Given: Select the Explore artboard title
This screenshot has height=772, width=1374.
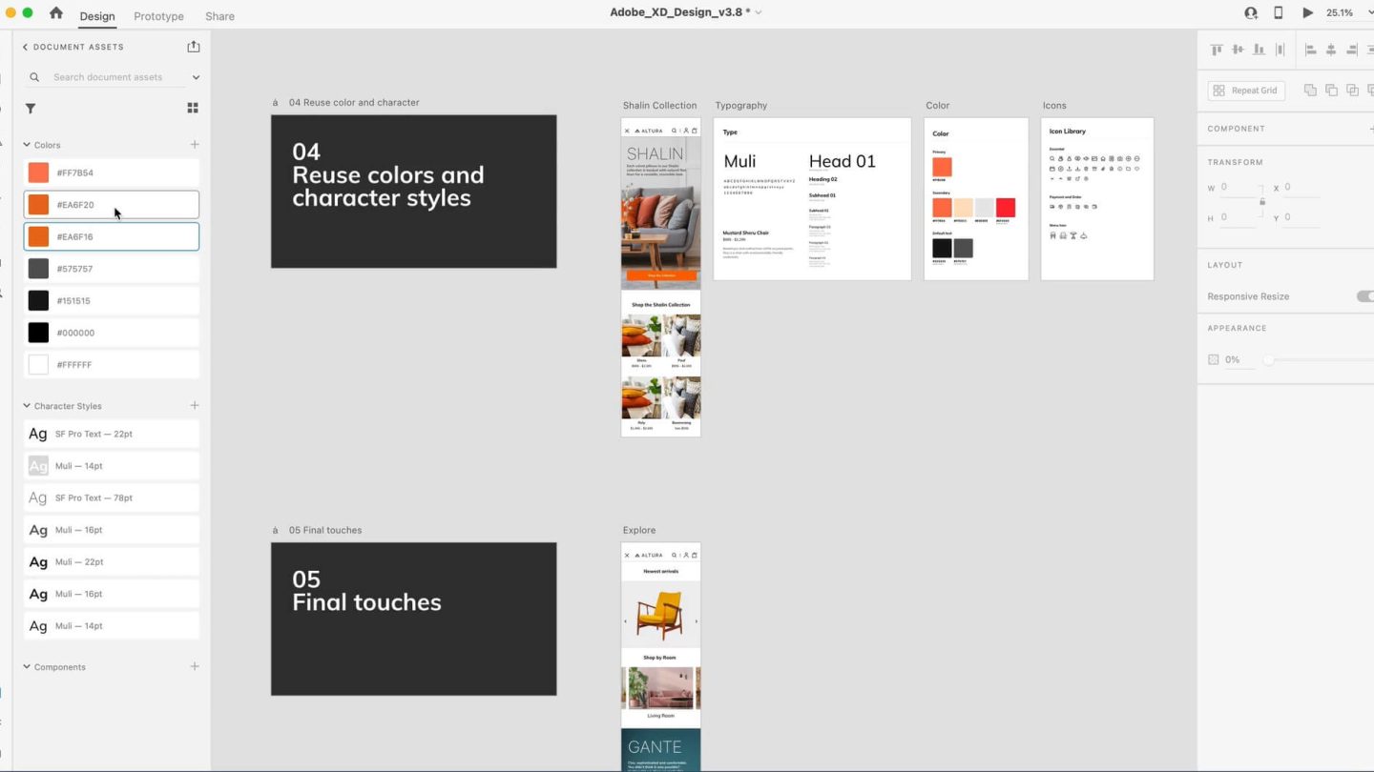Looking at the screenshot, I should pyautogui.click(x=639, y=530).
